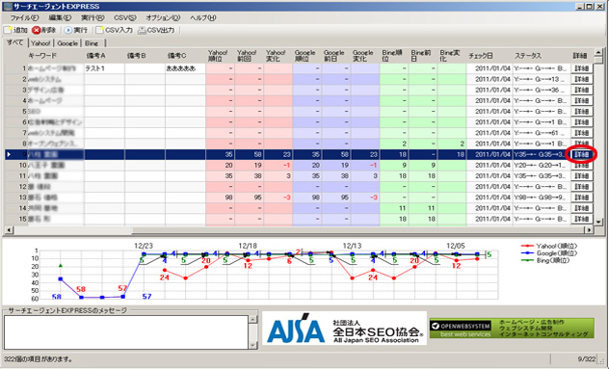The width and height of the screenshot is (609, 369).
Task: Open the 実行(R) menu
Action: (93, 18)
